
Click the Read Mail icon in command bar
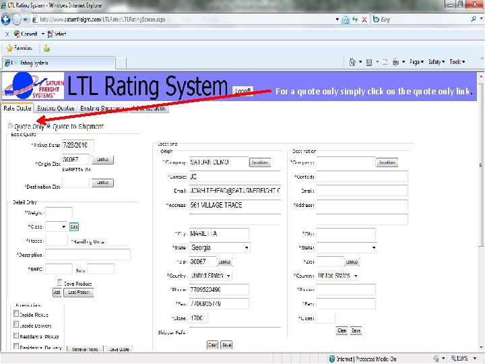[x=385, y=62]
